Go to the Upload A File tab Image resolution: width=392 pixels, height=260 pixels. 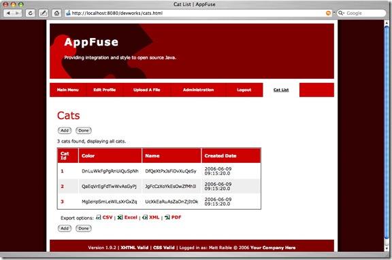(147, 90)
